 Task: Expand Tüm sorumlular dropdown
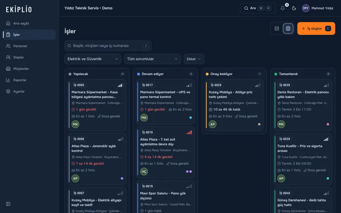coord(152,59)
